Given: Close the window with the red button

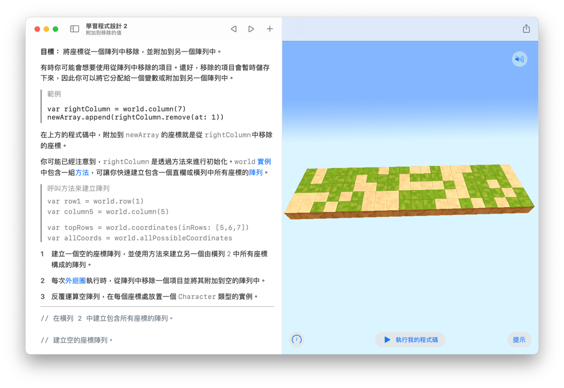Looking at the screenshot, I should (x=37, y=29).
